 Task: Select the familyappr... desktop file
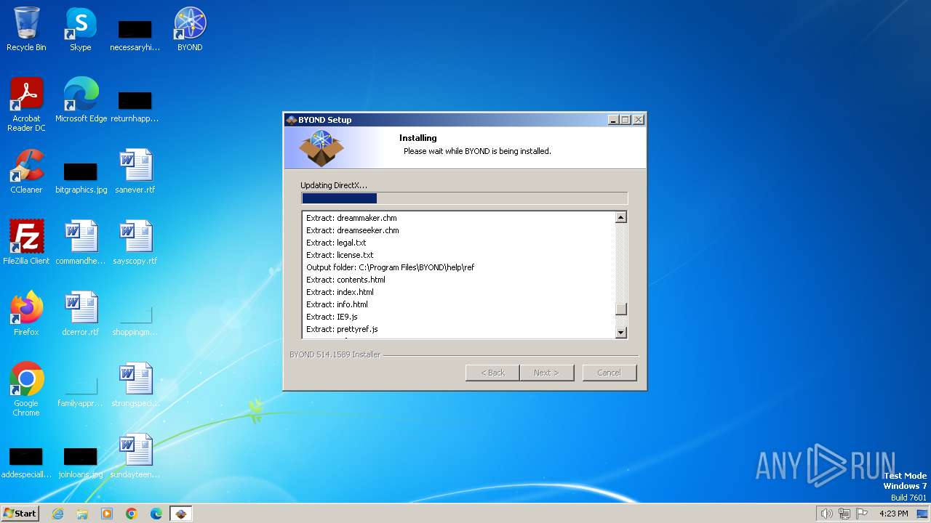[81, 391]
